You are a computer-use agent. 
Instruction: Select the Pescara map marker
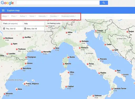99,59
